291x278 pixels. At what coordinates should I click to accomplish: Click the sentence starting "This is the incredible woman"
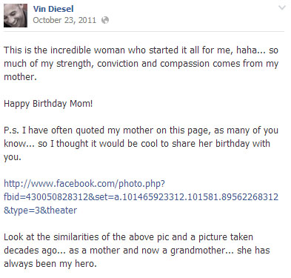click(x=141, y=50)
